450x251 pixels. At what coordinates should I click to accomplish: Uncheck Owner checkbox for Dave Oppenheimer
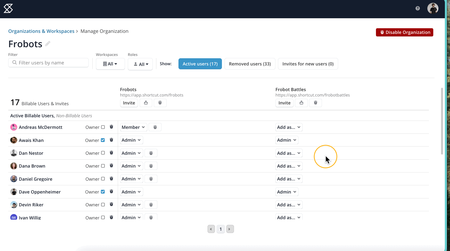[x=103, y=192]
